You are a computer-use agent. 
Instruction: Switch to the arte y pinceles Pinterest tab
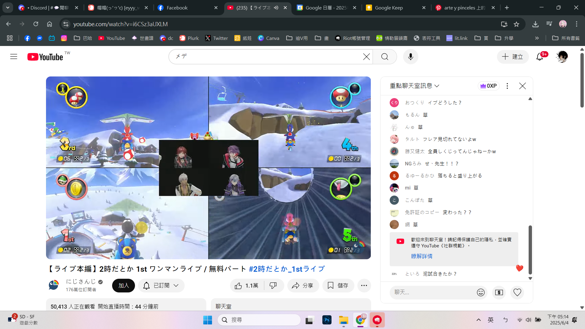pos(465,8)
